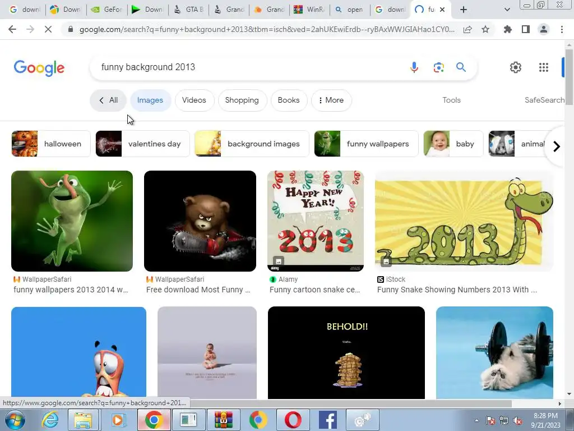Screen dimensions: 574x431
Task: Click the browser address bar URL
Action: 266,29
